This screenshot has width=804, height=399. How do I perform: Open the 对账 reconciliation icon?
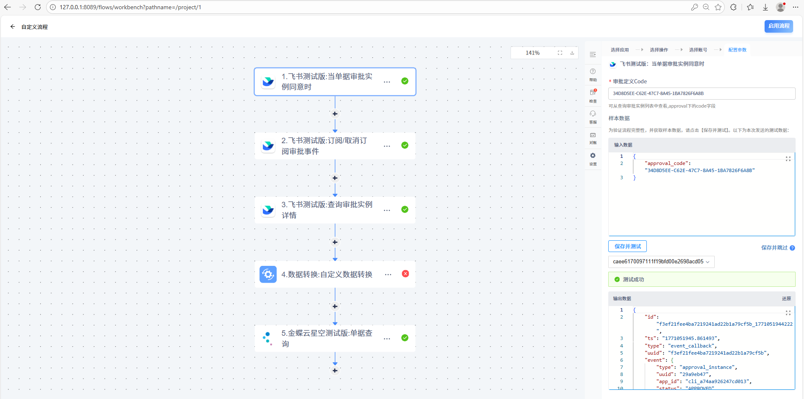coord(593,137)
